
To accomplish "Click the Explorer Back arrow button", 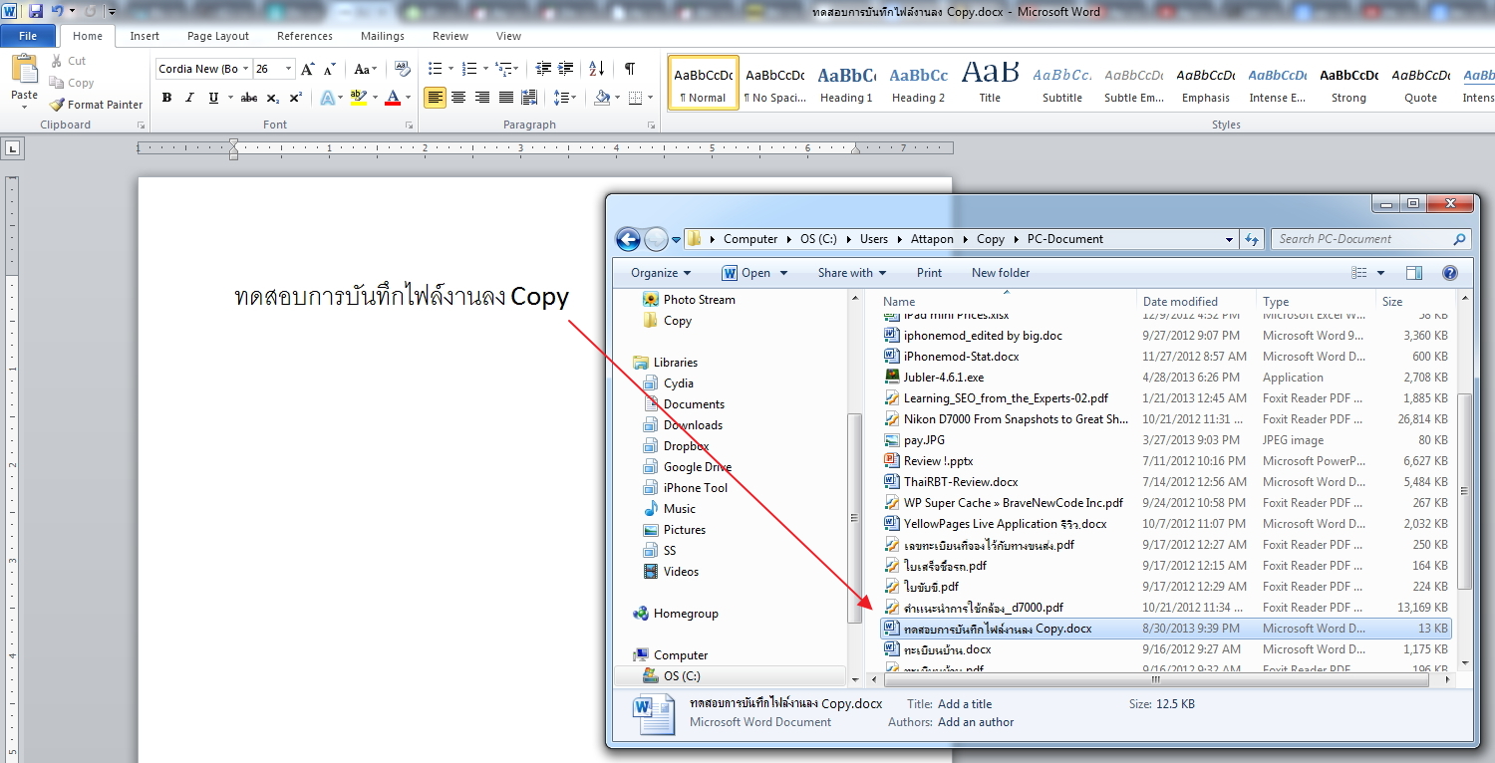I will point(628,239).
